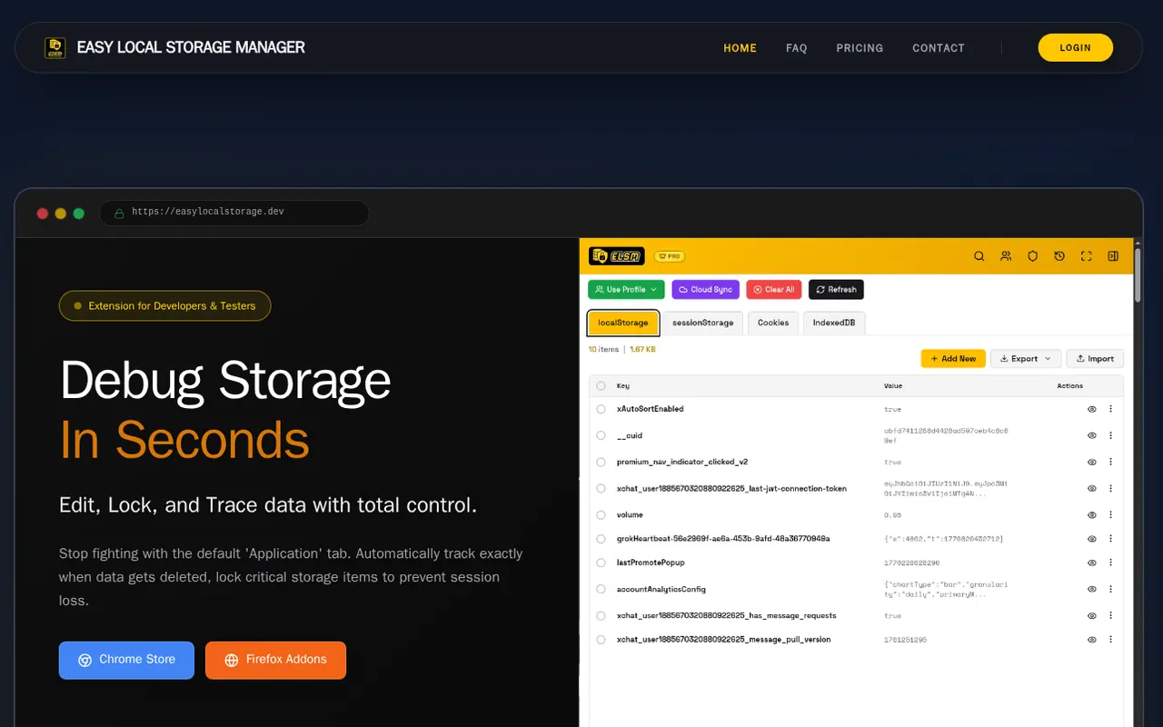
Task: Go to Pricing in the top navigation
Action: pos(860,48)
